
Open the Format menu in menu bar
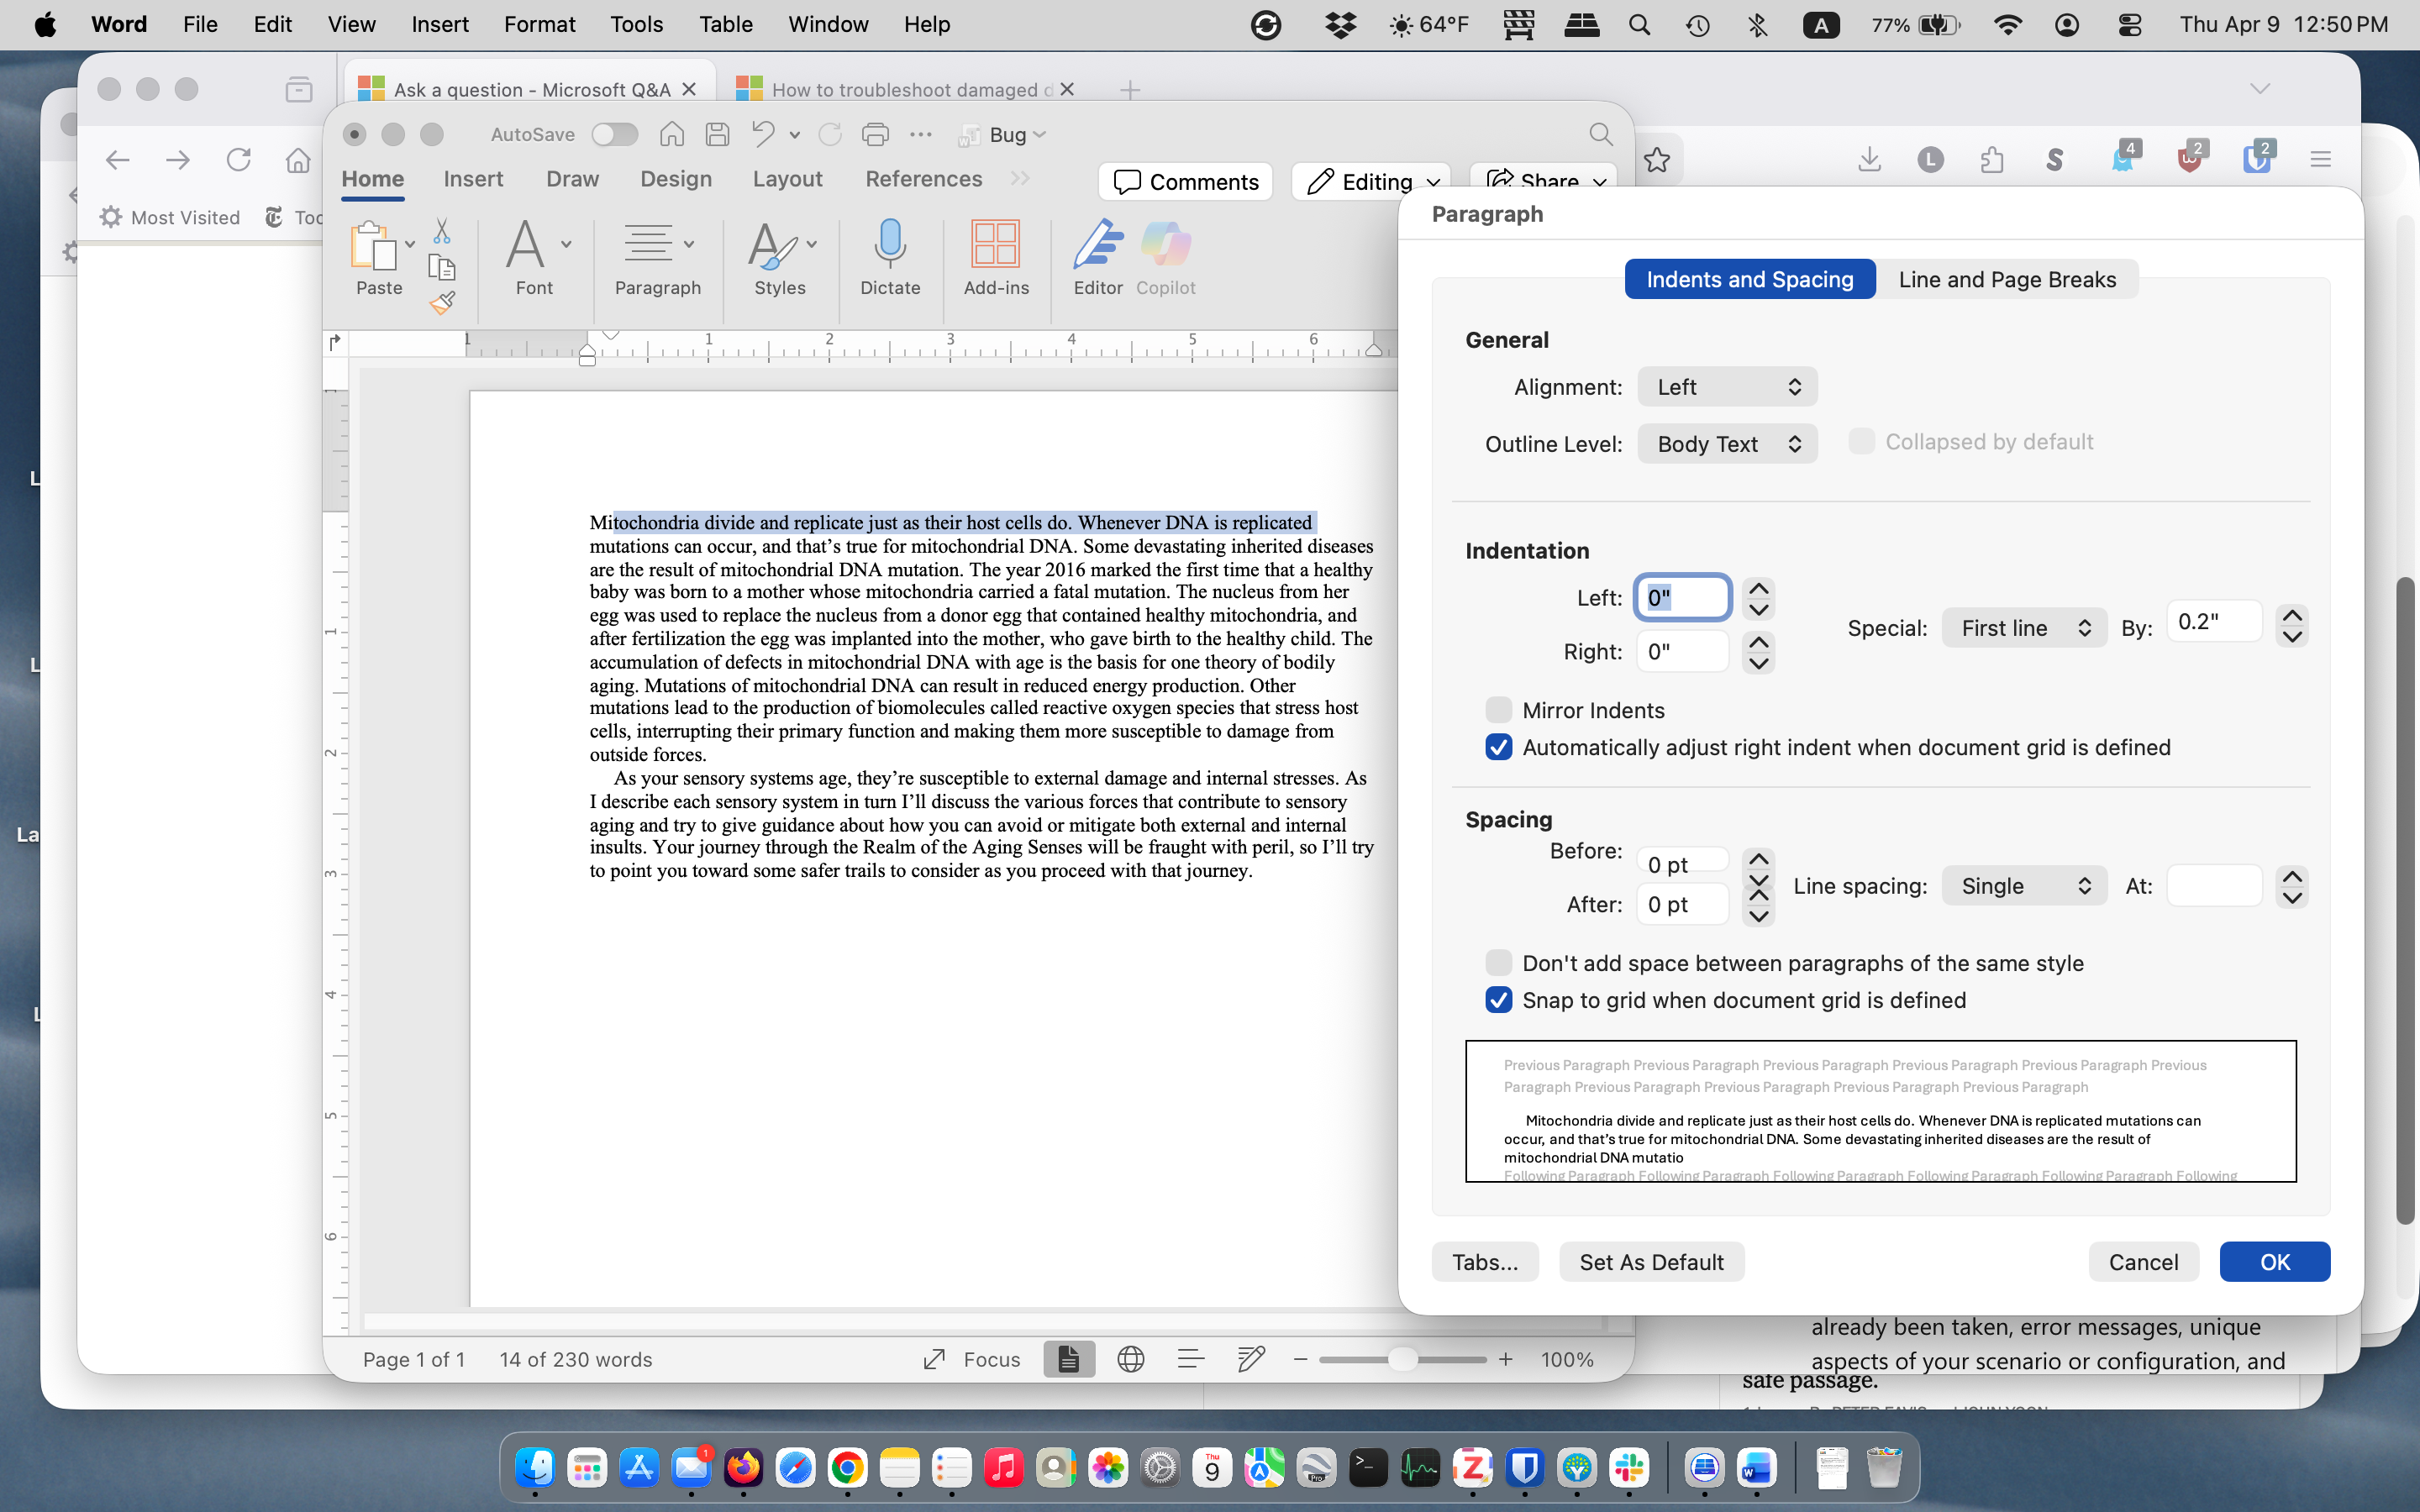point(539,24)
